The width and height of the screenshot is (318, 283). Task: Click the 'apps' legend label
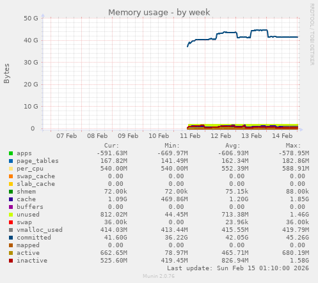[x=24, y=153]
